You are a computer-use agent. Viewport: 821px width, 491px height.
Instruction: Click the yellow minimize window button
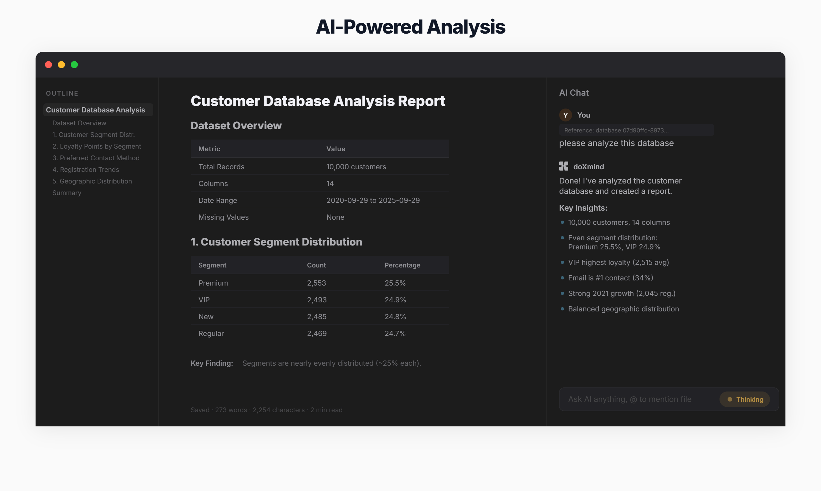61,65
